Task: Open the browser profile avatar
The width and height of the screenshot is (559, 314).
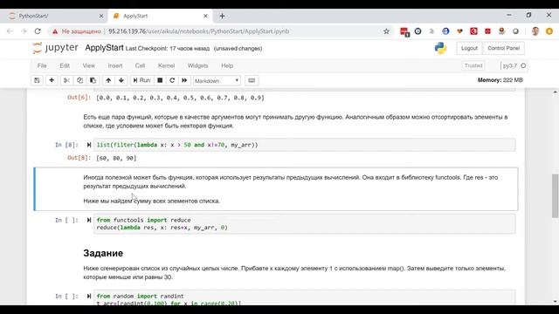Action: point(535,31)
